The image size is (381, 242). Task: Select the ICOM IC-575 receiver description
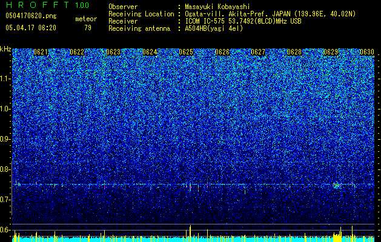[243, 21]
